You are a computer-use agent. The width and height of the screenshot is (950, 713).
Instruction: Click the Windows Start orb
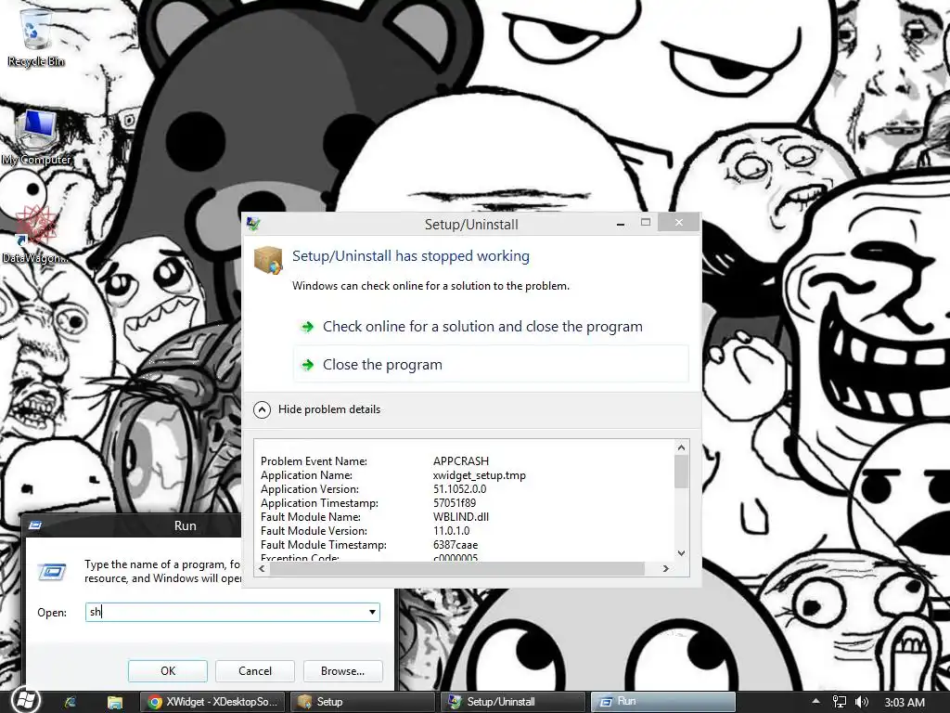click(25, 702)
